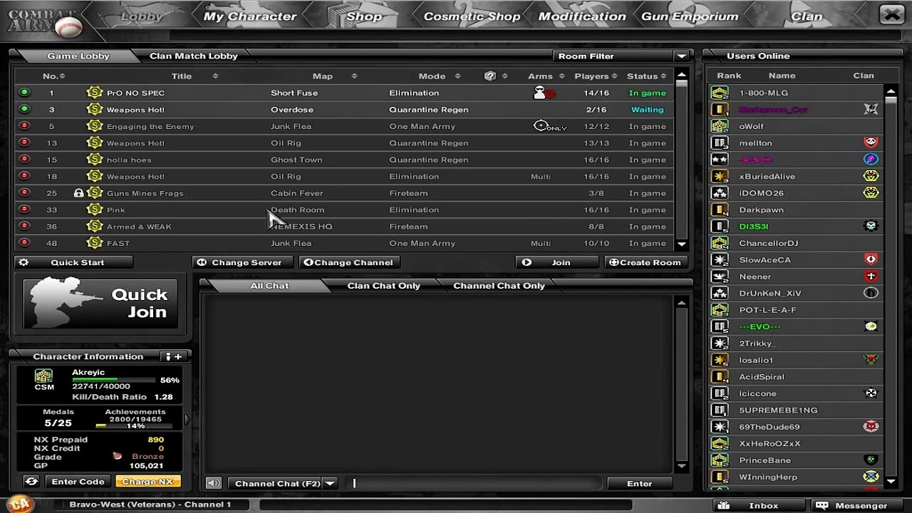The image size is (912, 513).
Task: Send the chat message with the Enter button
Action: [639, 483]
